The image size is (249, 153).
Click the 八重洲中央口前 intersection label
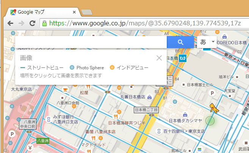point(28,124)
